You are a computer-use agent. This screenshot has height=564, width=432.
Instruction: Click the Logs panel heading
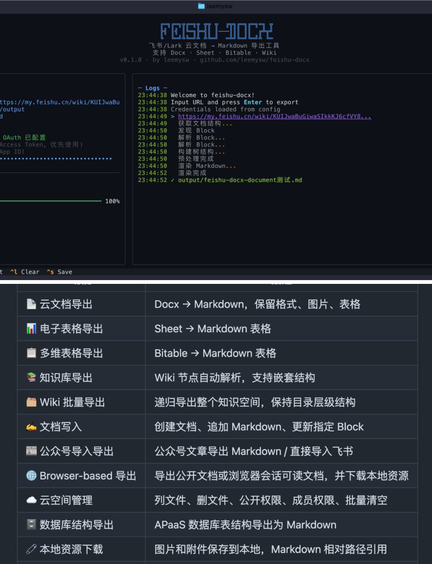point(152,88)
